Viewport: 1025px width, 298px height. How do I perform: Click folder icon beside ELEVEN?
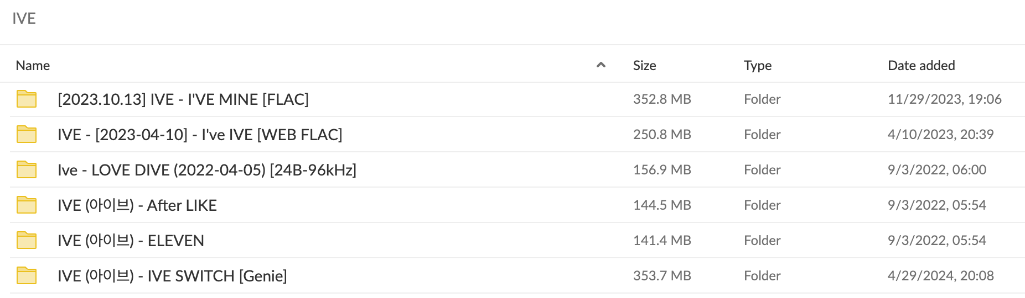[27, 241]
